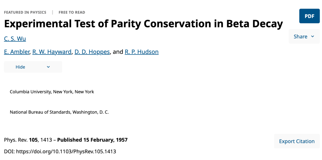The height and width of the screenshot is (160, 322).
Task: Click the Phys. Rev. journal name
Action: click(16, 140)
